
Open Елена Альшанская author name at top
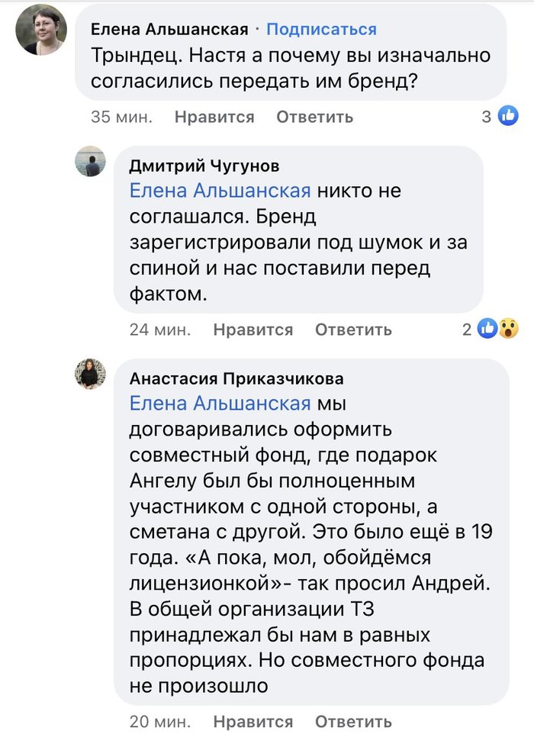pos(169,29)
